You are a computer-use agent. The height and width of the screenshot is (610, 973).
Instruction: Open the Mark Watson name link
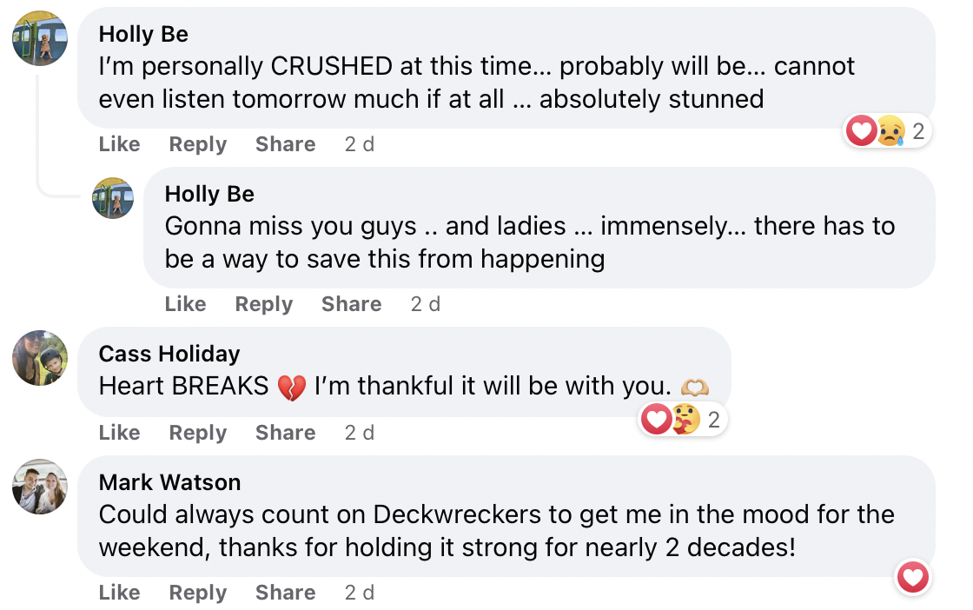tap(169, 482)
